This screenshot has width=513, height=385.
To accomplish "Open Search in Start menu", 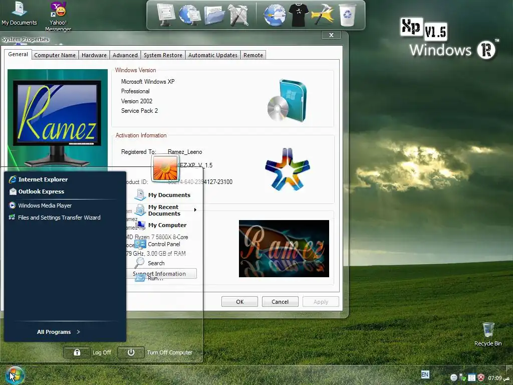I will coord(149,263).
